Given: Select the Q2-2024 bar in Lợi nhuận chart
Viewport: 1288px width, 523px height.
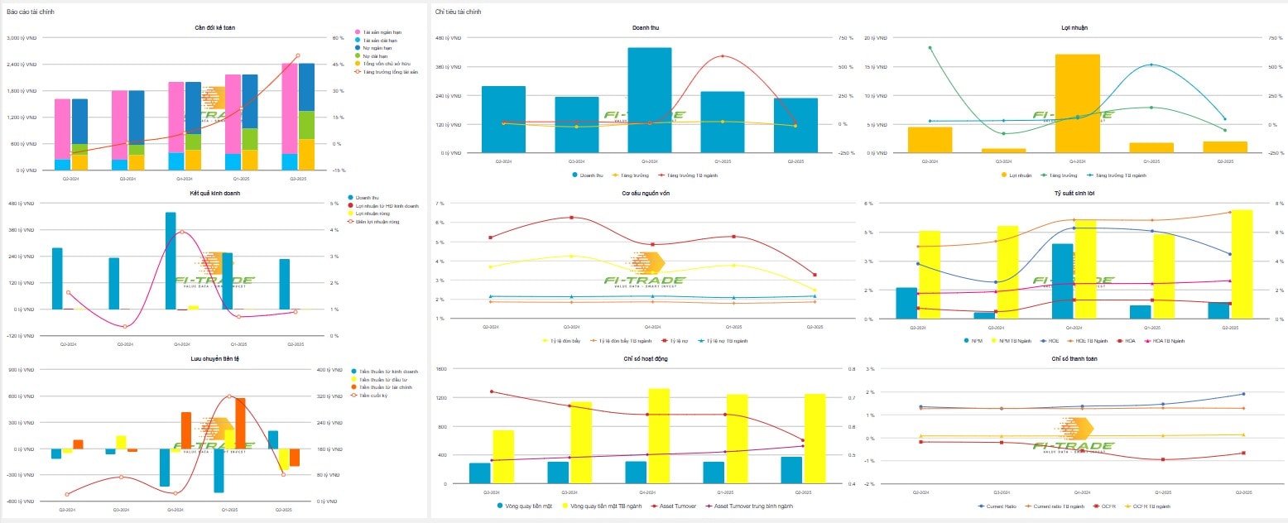Looking at the screenshot, I should pos(930,140).
